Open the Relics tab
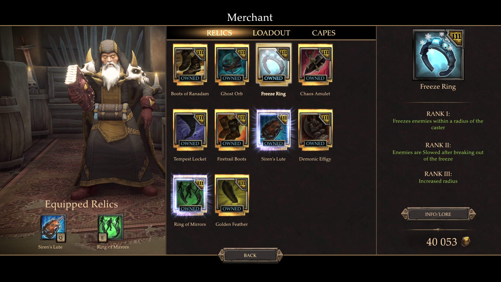The width and height of the screenshot is (501, 282). [x=219, y=33]
